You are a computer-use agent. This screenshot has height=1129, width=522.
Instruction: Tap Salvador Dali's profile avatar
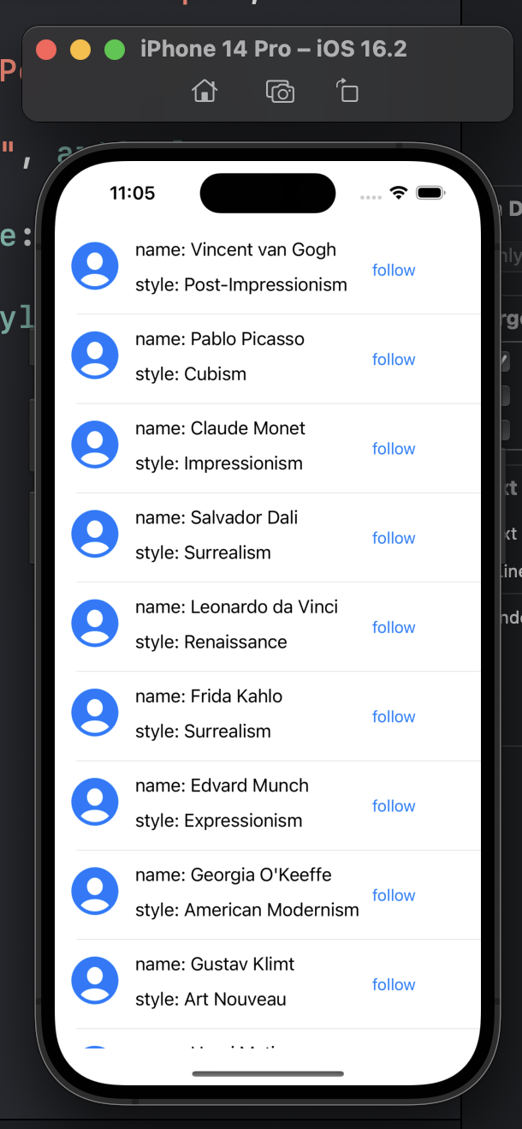click(x=95, y=534)
